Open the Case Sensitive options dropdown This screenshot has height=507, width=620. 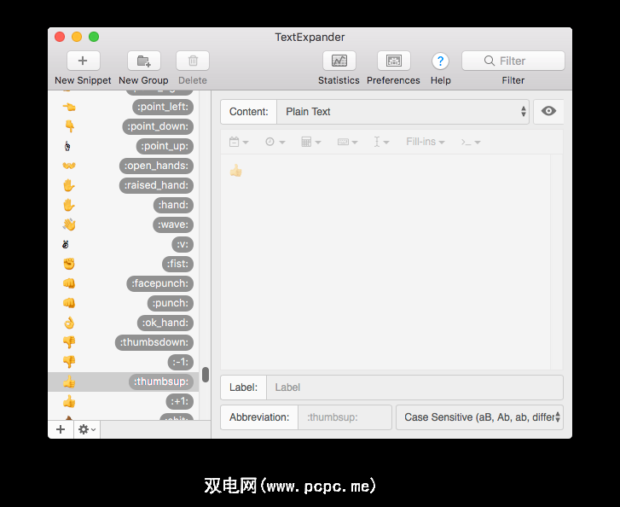[x=479, y=417]
